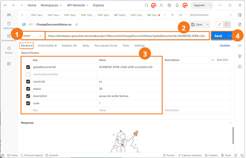246x158 pixels.
Task: Open the search magnifier icon
Action: (x=146, y=5)
